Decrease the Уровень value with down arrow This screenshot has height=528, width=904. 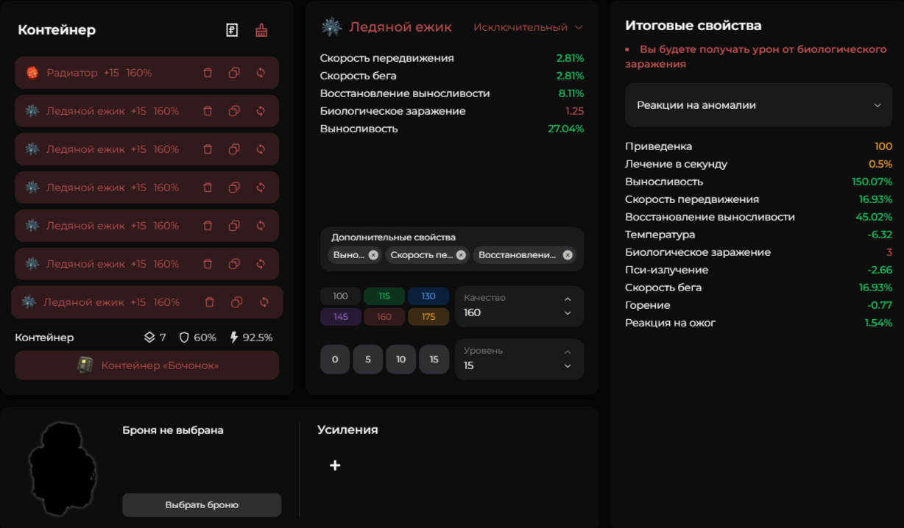click(568, 366)
